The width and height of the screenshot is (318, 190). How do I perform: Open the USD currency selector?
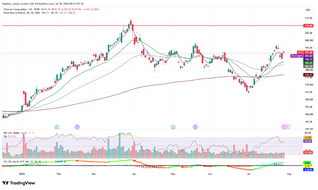coord(308,10)
